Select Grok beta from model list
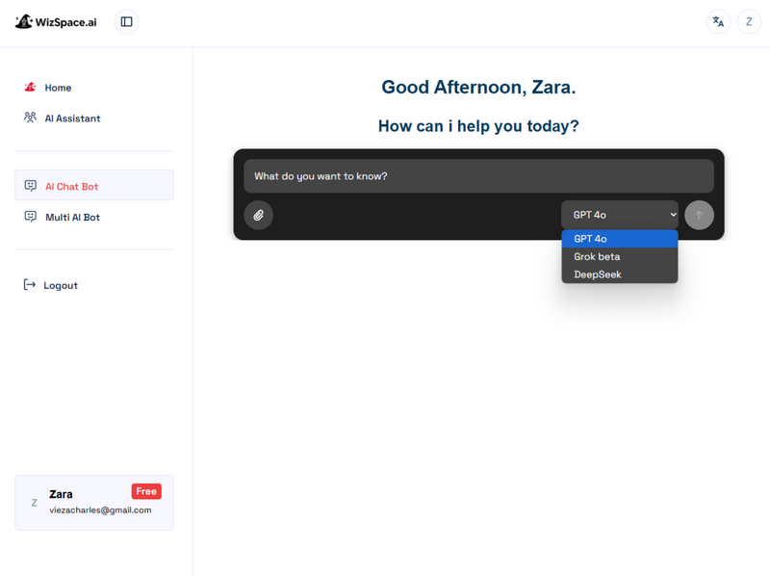Screen dimensions: 770x576 click(597, 257)
